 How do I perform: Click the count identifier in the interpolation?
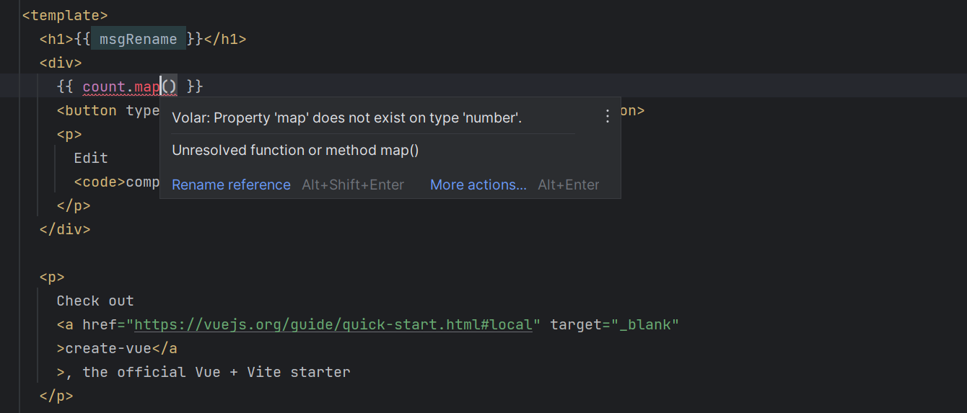tap(104, 87)
